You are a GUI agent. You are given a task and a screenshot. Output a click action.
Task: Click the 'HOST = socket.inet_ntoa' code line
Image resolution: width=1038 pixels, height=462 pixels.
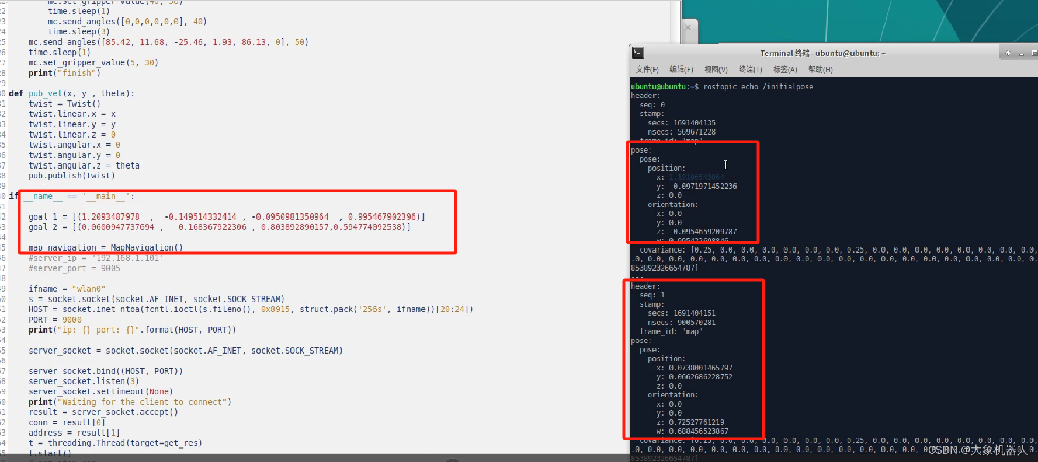click(251, 309)
